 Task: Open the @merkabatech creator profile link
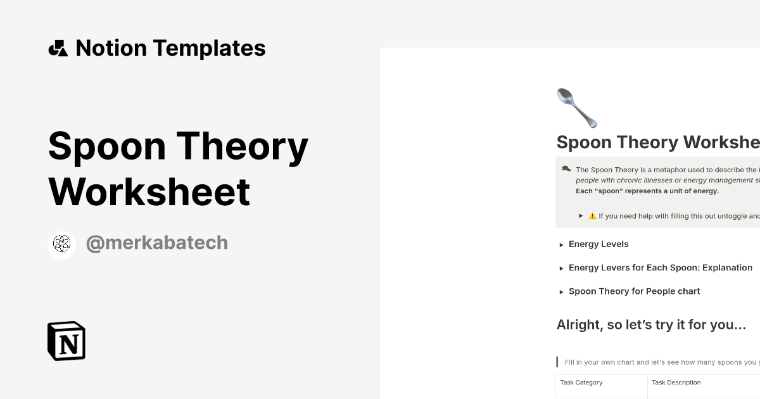click(x=156, y=243)
